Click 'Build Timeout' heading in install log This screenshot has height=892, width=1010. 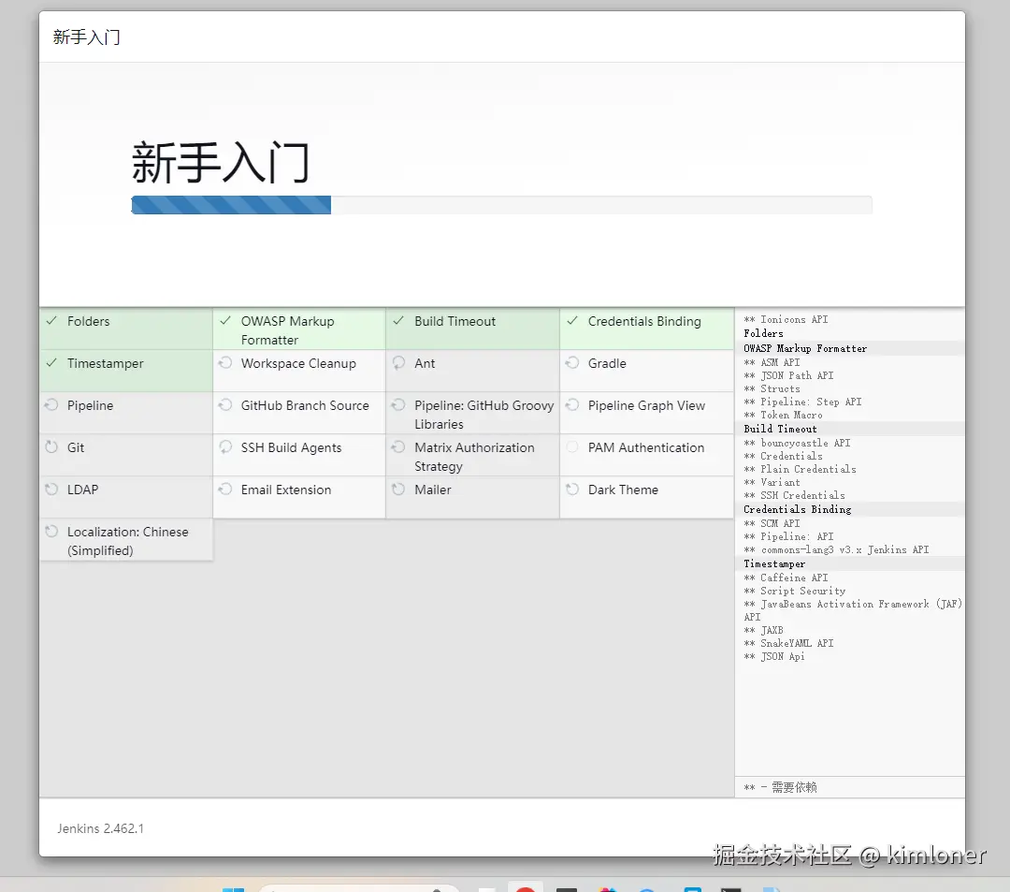(780, 430)
